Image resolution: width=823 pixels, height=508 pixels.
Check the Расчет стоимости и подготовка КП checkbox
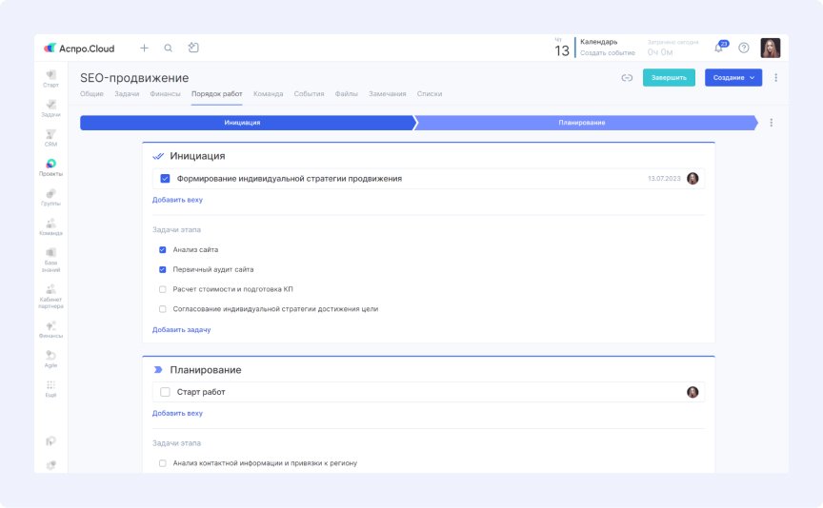(x=163, y=289)
